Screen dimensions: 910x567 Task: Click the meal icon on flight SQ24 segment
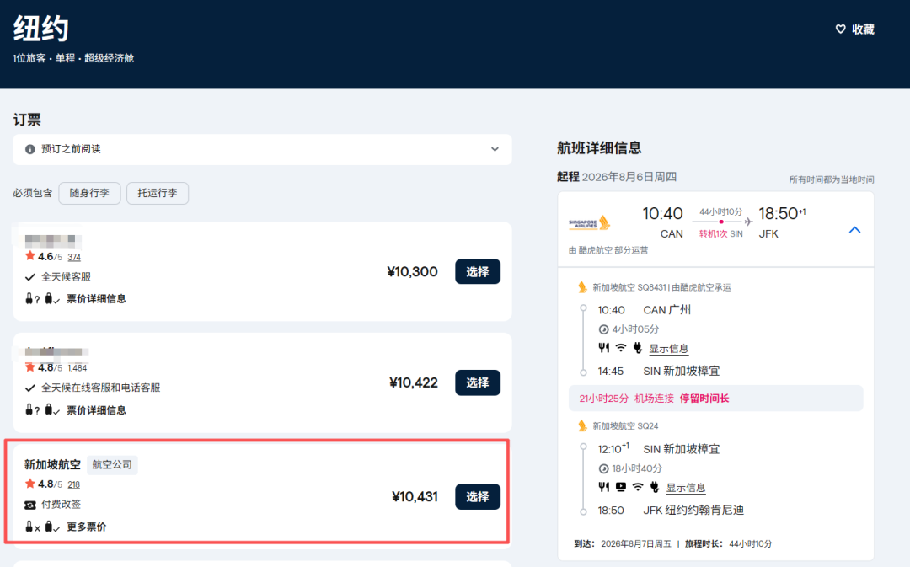tap(603, 487)
